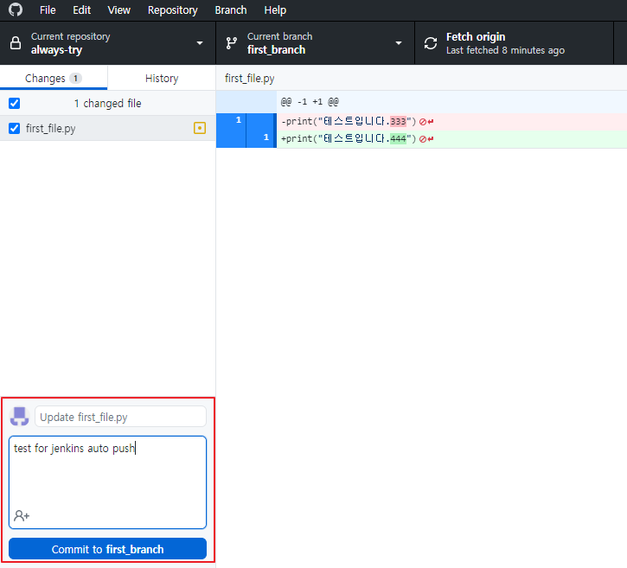Click the description box with 'test for jenkins auto push'
627x568 pixels.
tap(107, 482)
